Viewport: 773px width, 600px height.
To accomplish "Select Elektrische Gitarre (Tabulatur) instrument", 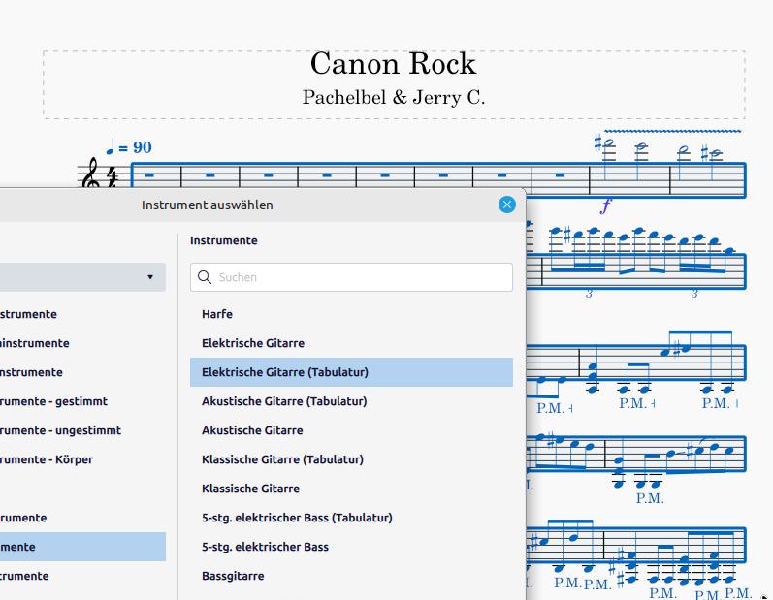I will (351, 372).
